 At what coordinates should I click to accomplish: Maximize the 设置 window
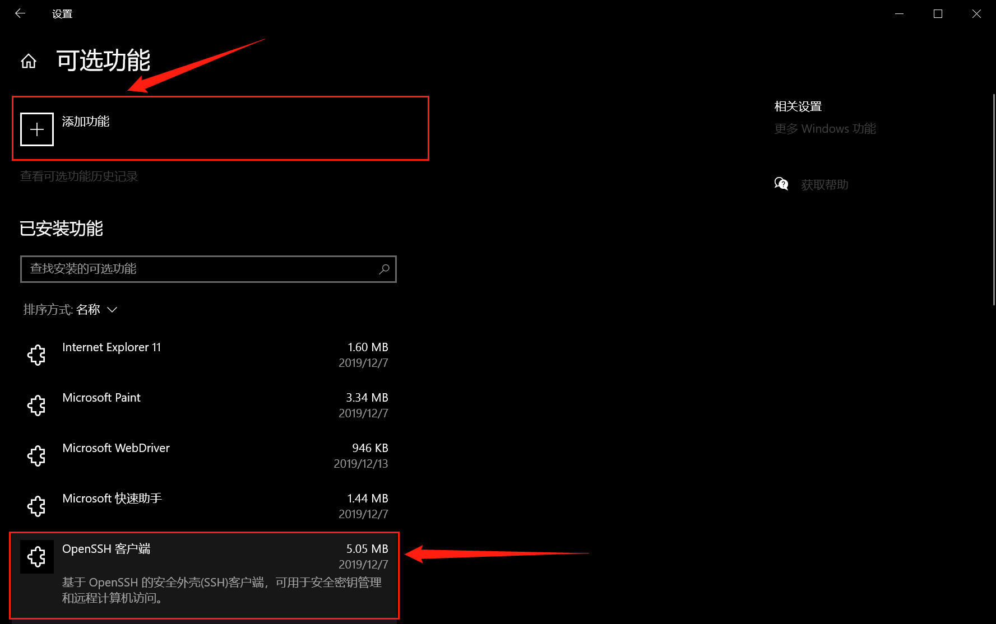click(x=938, y=13)
